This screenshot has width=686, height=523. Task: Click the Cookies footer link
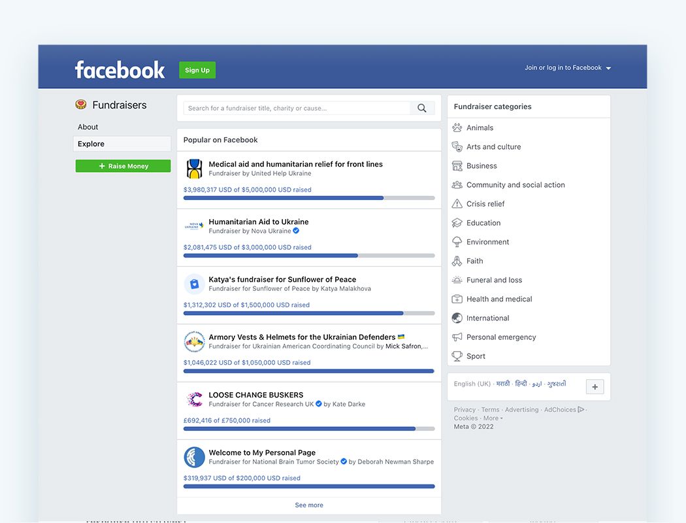pyautogui.click(x=466, y=418)
